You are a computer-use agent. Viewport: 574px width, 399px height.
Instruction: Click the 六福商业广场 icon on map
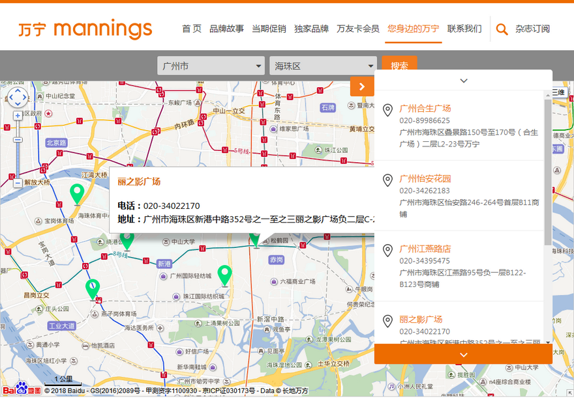click(x=274, y=281)
